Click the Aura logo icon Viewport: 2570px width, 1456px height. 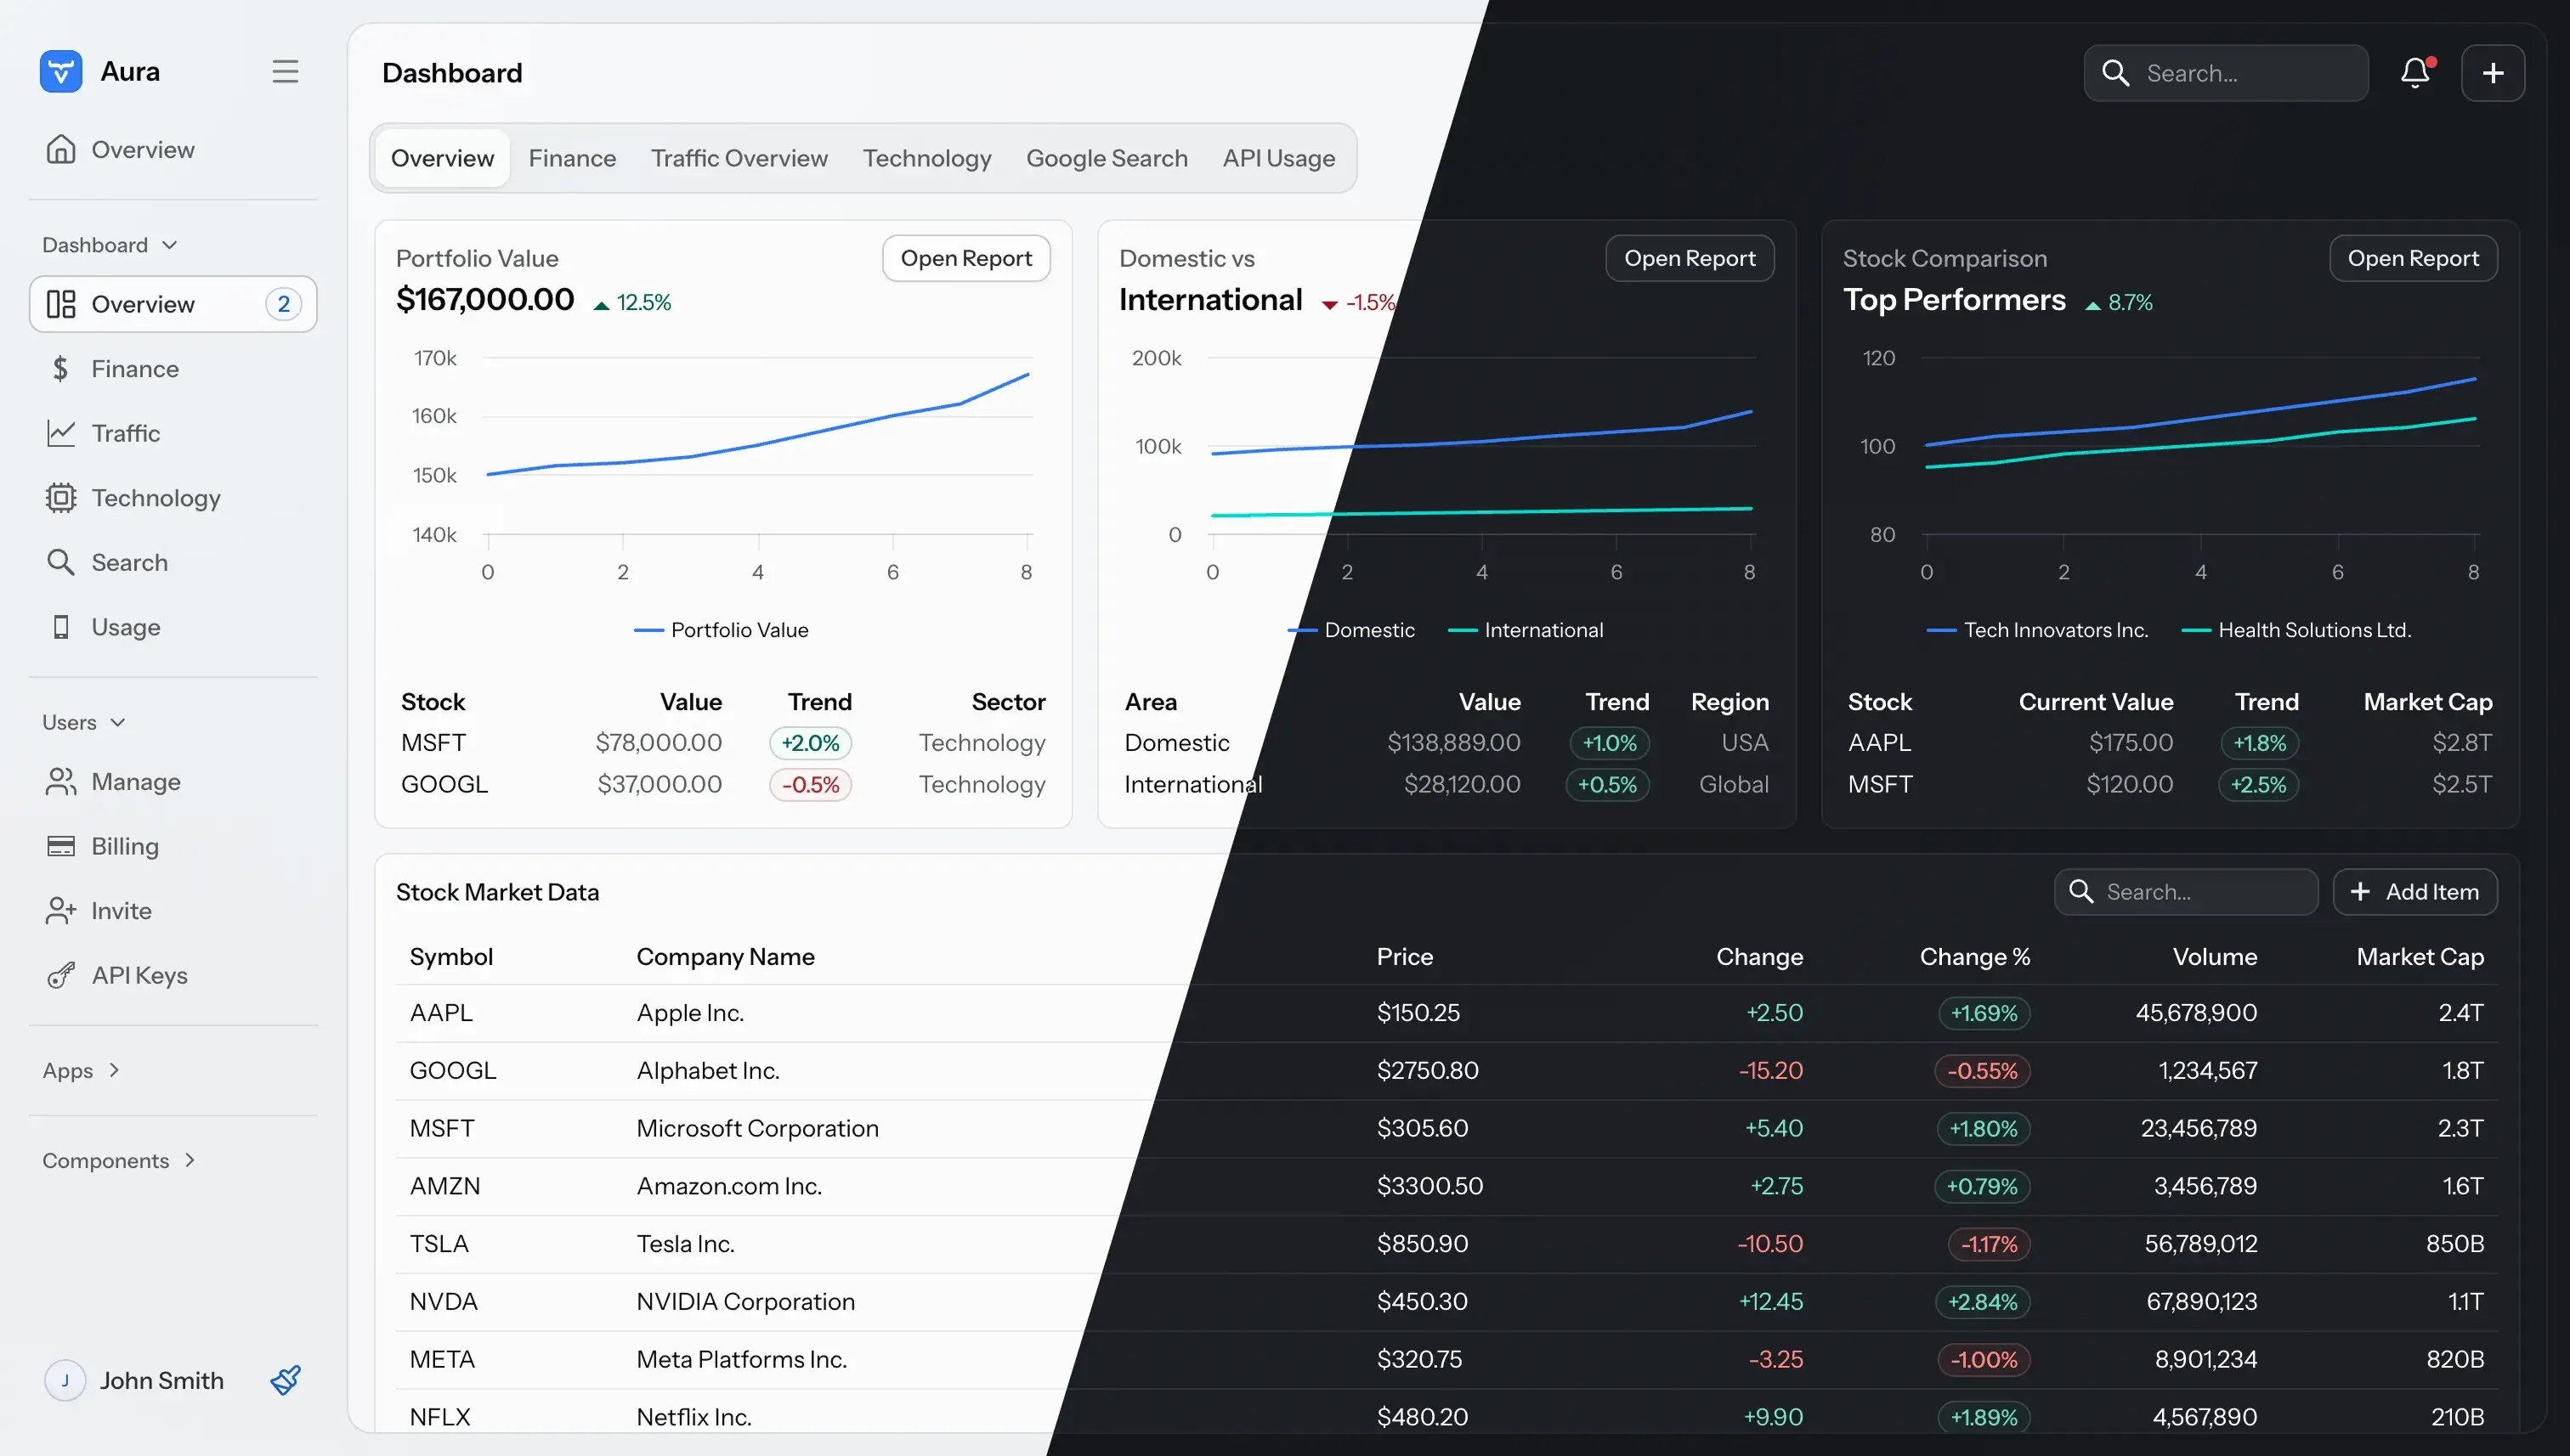coord(61,71)
